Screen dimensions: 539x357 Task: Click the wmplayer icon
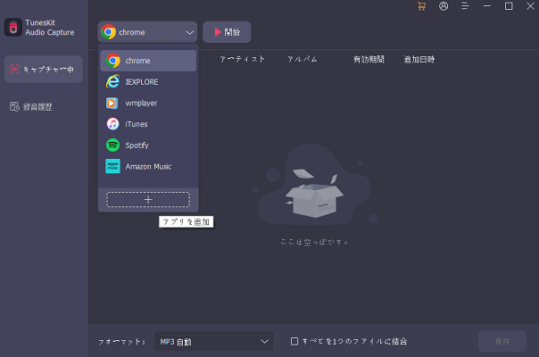[x=112, y=104]
